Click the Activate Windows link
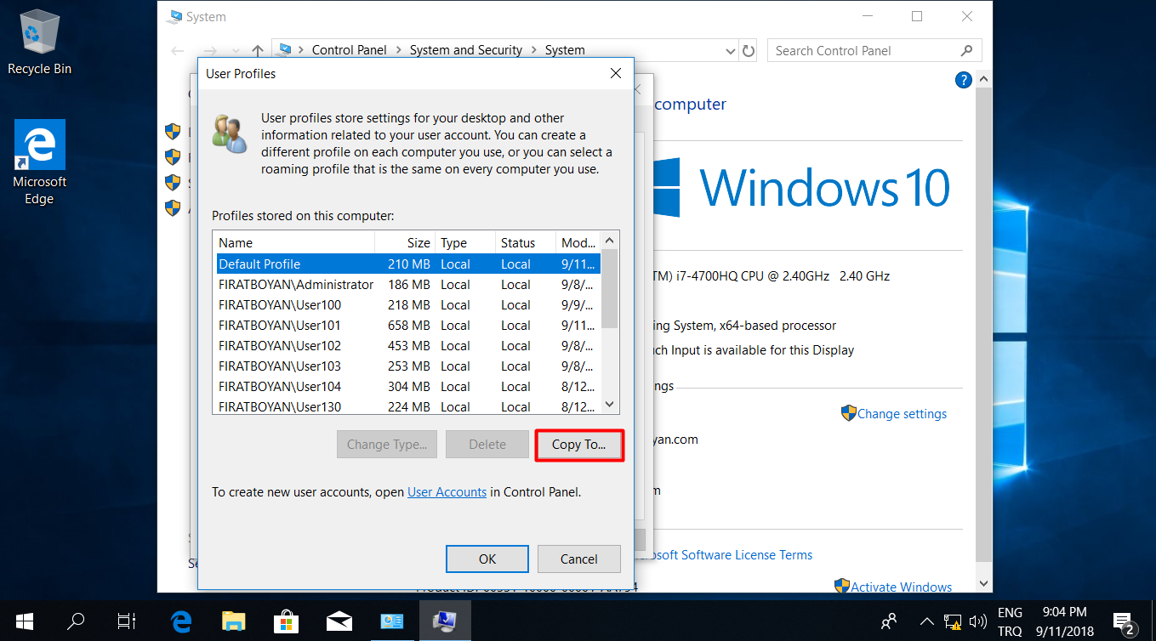 [x=901, y=587]
